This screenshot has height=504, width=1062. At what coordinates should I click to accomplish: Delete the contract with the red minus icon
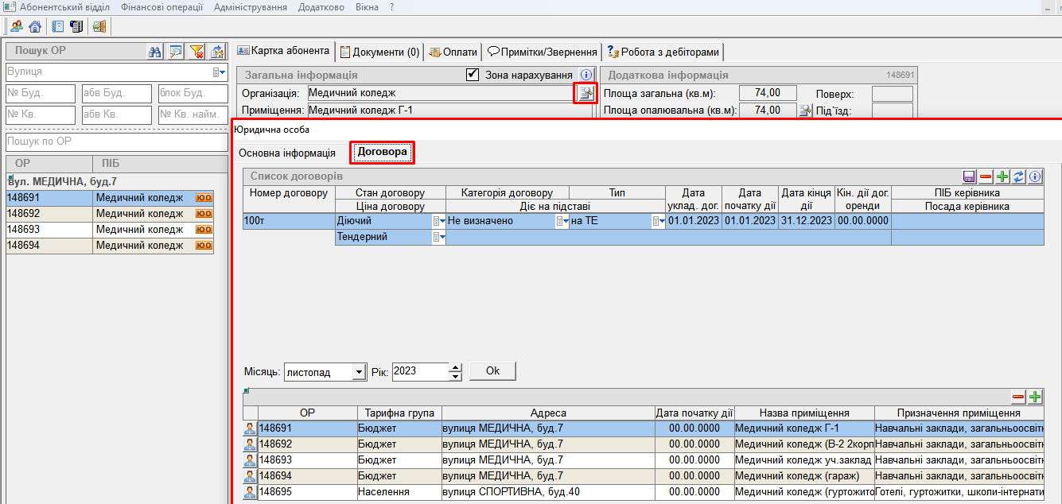pos(986,176)
